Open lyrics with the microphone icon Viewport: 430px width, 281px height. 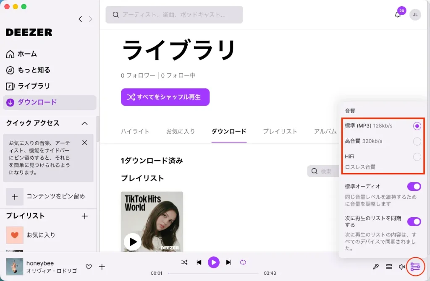[x=376, y=266]
